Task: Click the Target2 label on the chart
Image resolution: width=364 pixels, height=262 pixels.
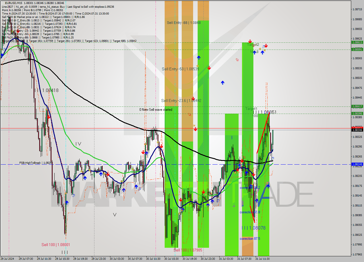Action: [253, 45]
